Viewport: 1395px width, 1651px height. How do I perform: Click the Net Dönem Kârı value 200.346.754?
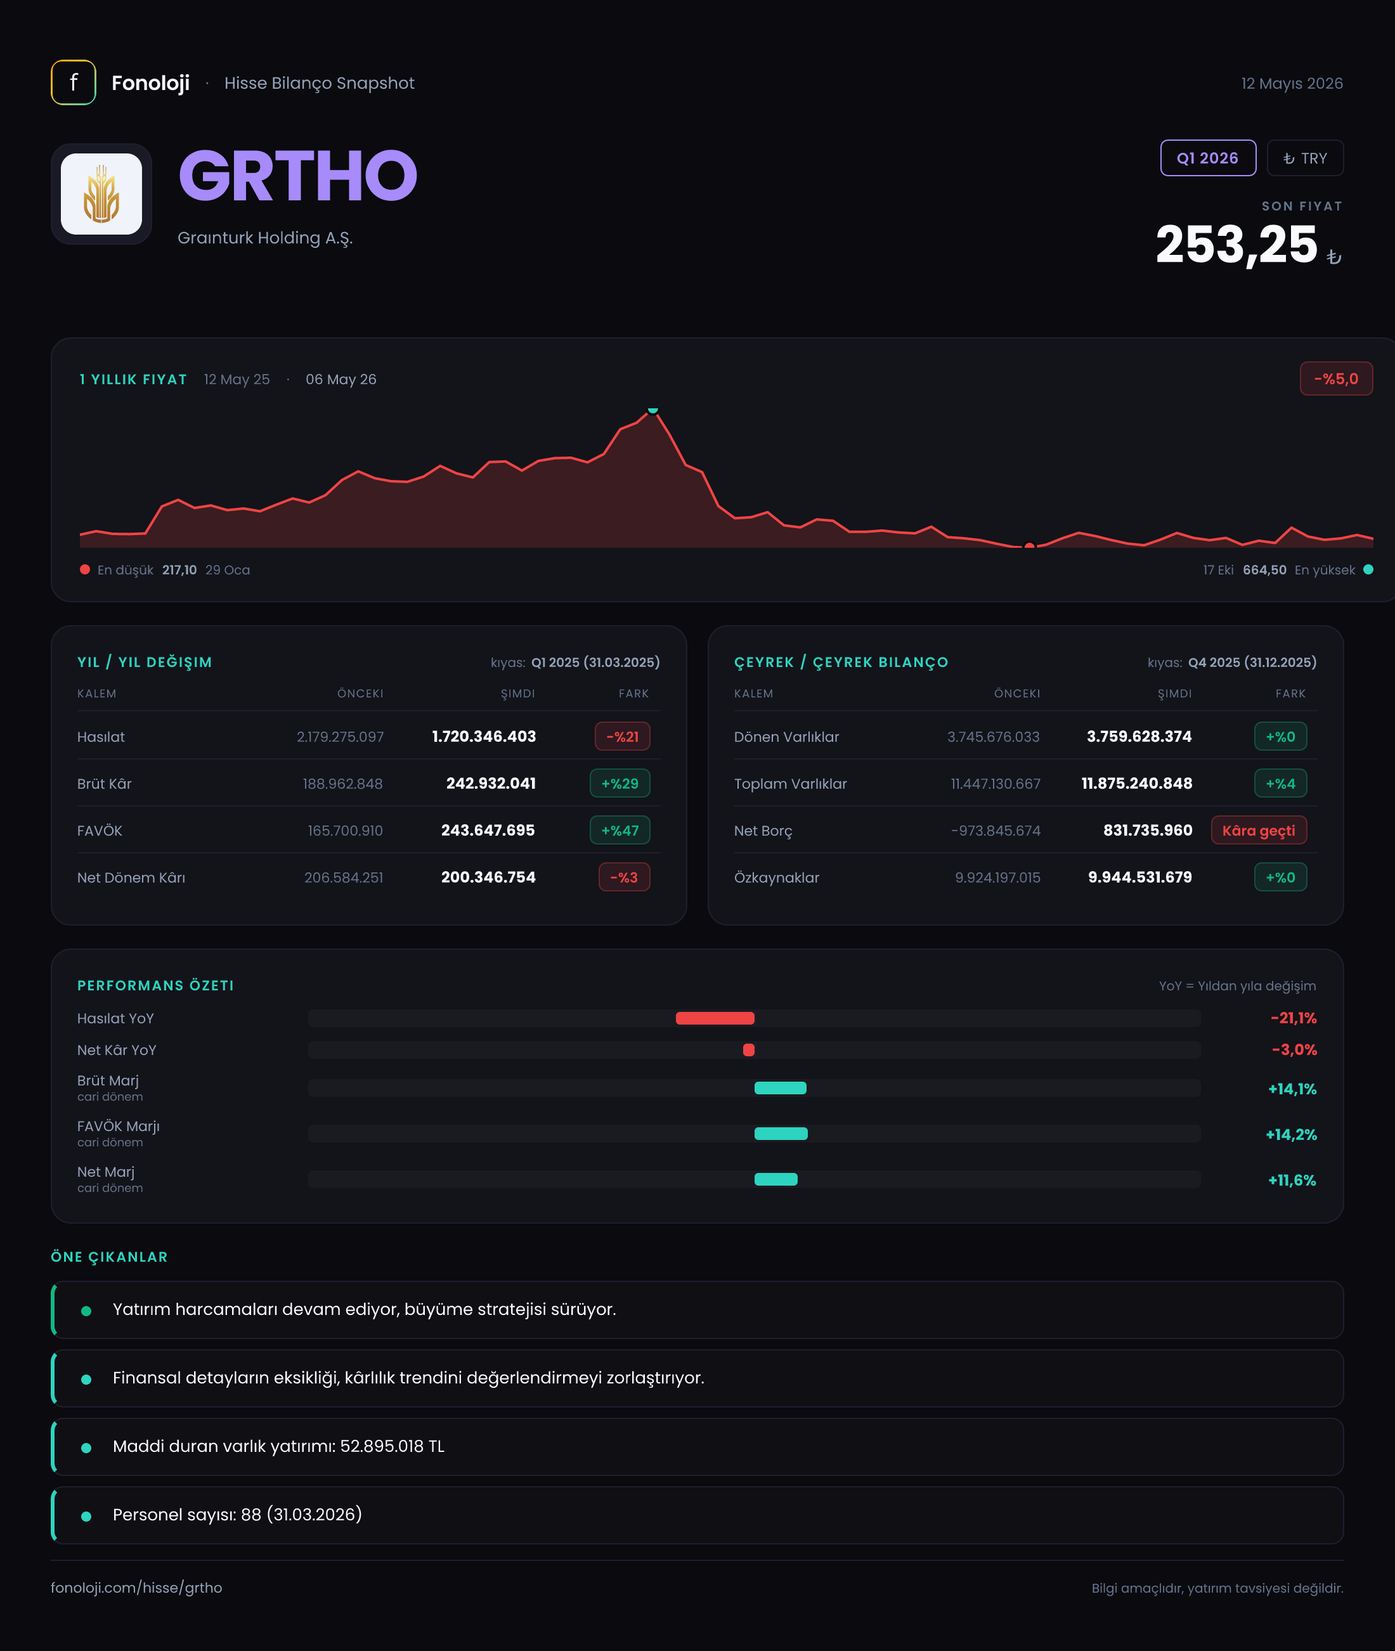pos(488,877)
